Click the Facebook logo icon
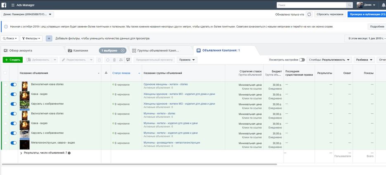 pos(4,5)
